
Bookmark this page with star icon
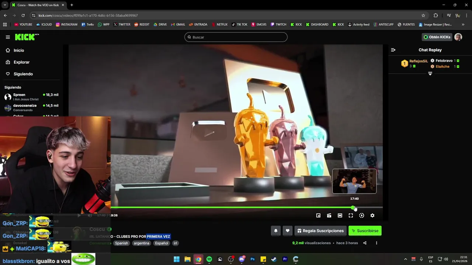tap(423, 15)
